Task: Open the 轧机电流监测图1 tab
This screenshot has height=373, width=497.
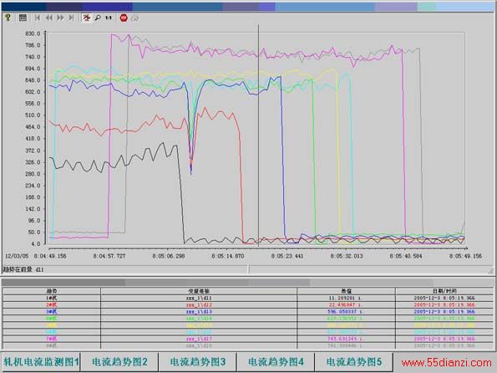Action: tap(41, 361)
